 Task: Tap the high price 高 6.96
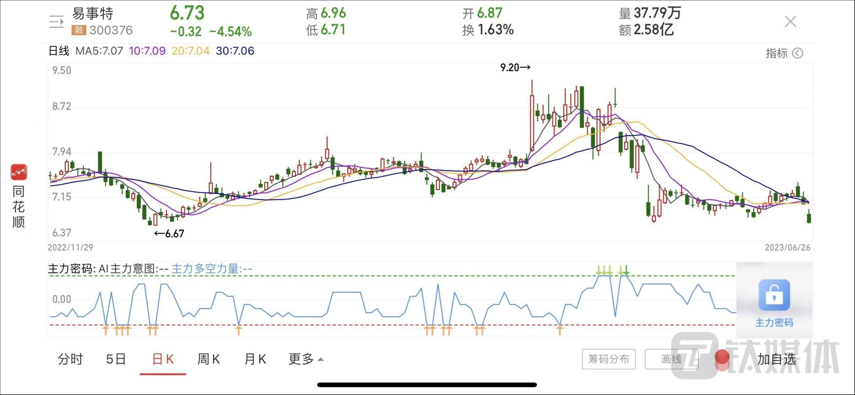pos(326,14)
